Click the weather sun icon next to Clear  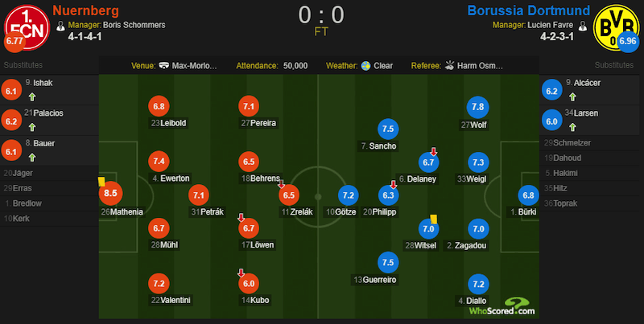[365, 66]
